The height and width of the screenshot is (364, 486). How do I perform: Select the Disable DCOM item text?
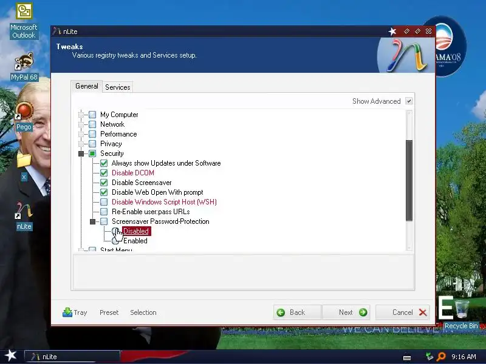(133, 173)
